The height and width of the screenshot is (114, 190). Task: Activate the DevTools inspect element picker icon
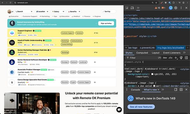(127, 8)
